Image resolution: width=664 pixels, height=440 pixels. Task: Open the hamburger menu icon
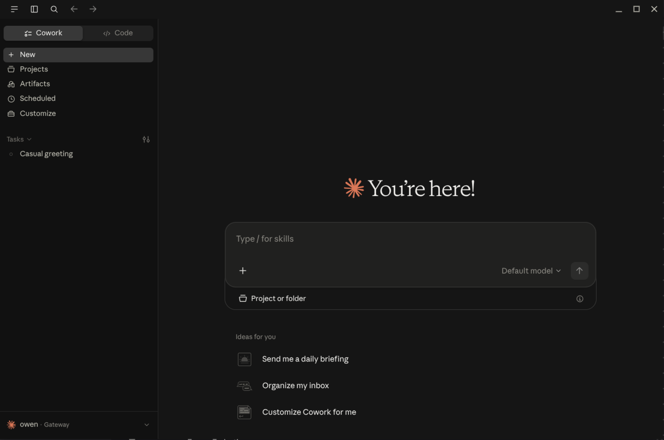pyautogui.click(x=14, y=9)
